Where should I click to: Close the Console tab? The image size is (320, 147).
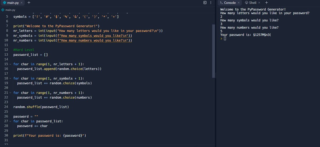click(x=239, y=3)
